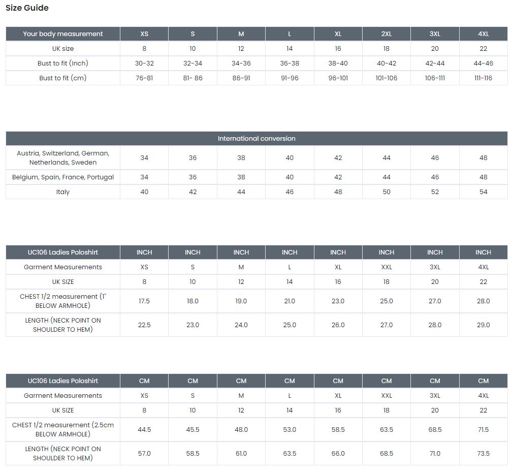Viewport: 513px width, 474px height.
Task: Select chest cm value "53.0"
Action: pyautogui.click(x=290, y=429)
